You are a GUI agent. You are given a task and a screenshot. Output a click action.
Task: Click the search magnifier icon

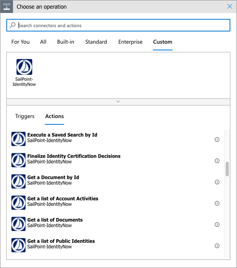tap(13, 25)
